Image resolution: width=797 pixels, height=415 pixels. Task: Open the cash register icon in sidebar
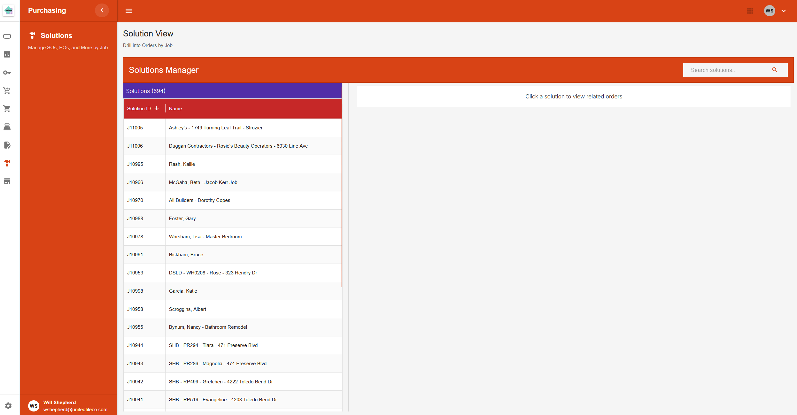(x=7, y=127)
